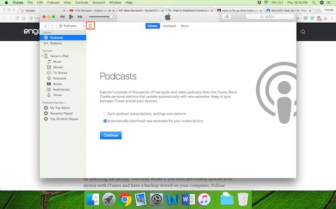Collapse Faizan's iPad device tree
This screenshot has height=209, width=336.
42,56
